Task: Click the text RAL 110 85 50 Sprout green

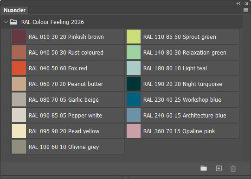Action: [180, 37]
